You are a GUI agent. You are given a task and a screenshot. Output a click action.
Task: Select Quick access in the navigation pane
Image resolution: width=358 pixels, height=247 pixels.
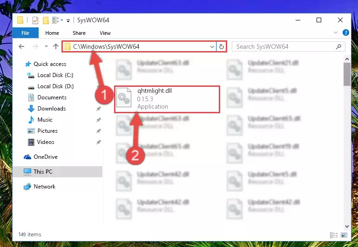(x=50, y=64)
